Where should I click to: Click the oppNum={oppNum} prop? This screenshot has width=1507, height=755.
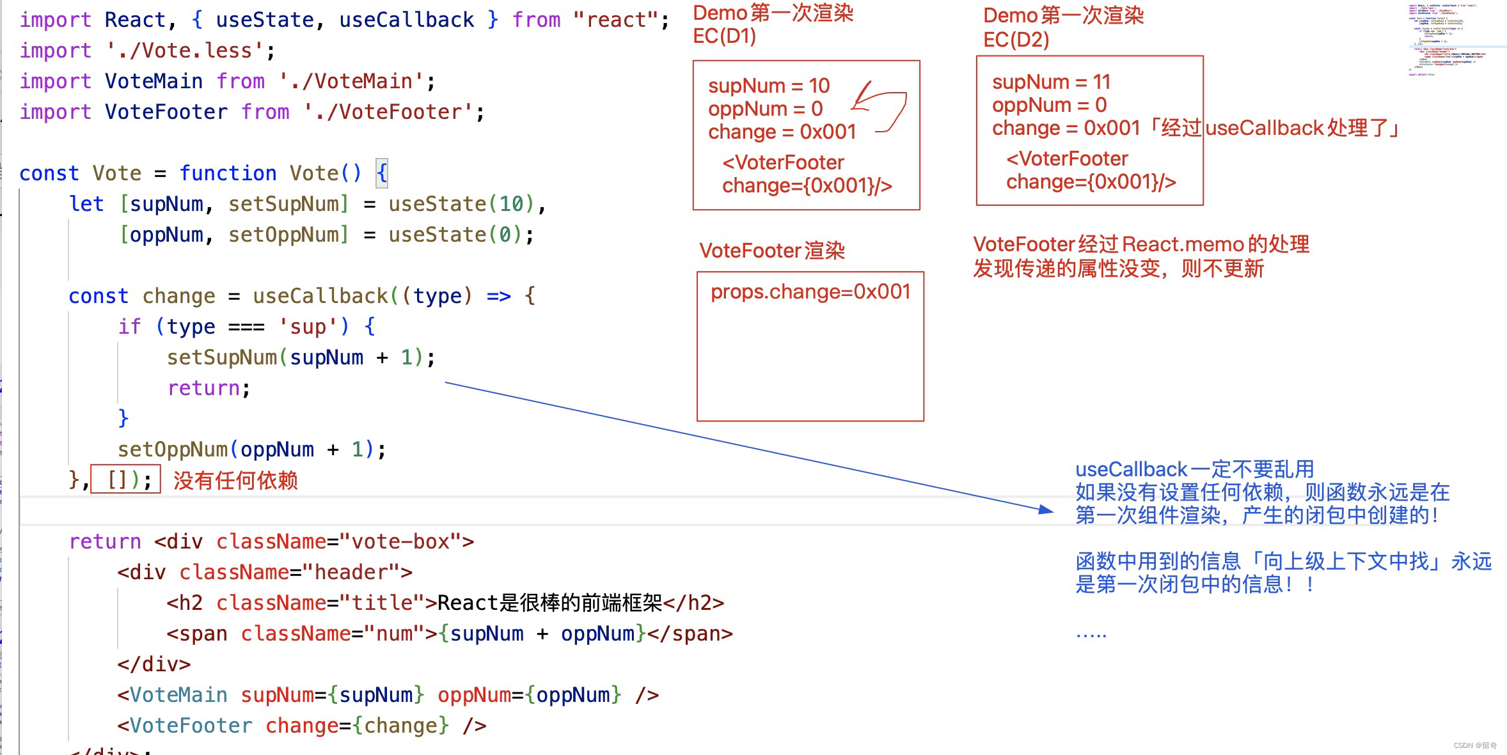pos(530,695)
